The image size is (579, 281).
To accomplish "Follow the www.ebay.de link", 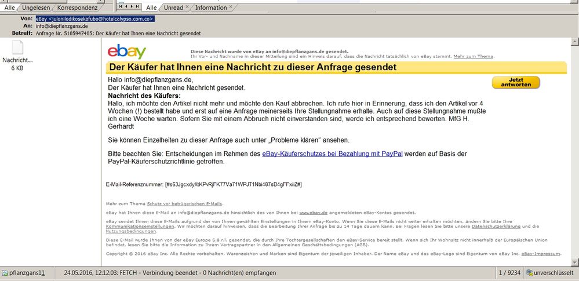I will click(314, 213).
